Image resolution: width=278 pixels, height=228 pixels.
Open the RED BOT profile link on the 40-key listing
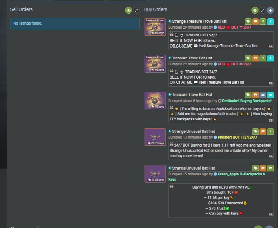(x=234, y=64)
